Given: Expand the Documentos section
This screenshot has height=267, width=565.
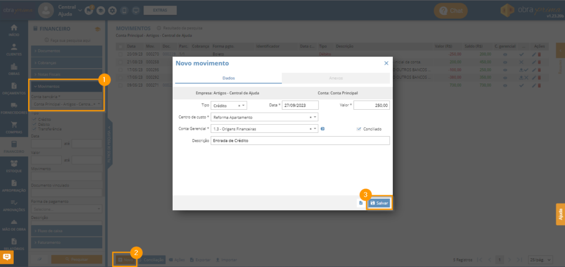Looking at the screenshot, I should tap(67, 51).
